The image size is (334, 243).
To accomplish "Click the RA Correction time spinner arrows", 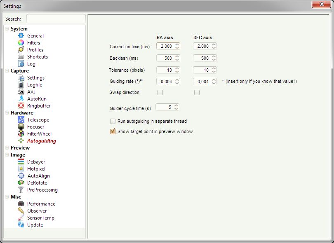I will 177,46.
